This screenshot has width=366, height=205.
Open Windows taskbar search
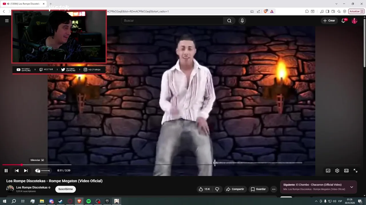pos(14,201)
